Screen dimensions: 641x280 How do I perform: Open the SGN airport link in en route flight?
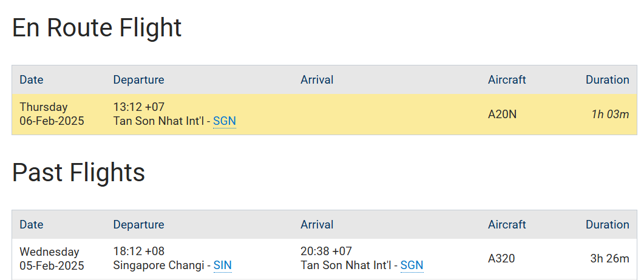[225, 121]
